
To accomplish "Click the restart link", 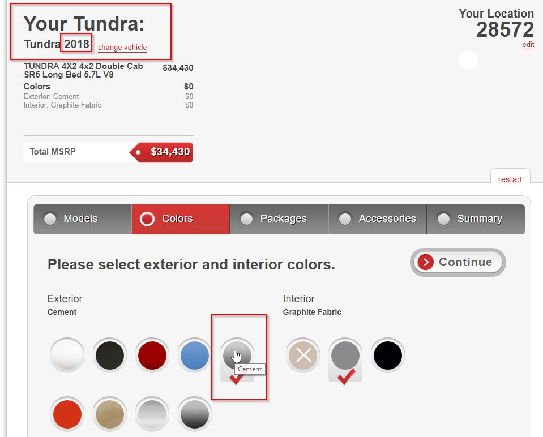I will [510, 179].
